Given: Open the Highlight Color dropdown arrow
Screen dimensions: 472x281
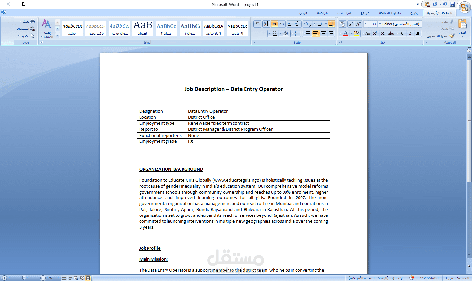Looking at the screenshot, I should (351, 33).
